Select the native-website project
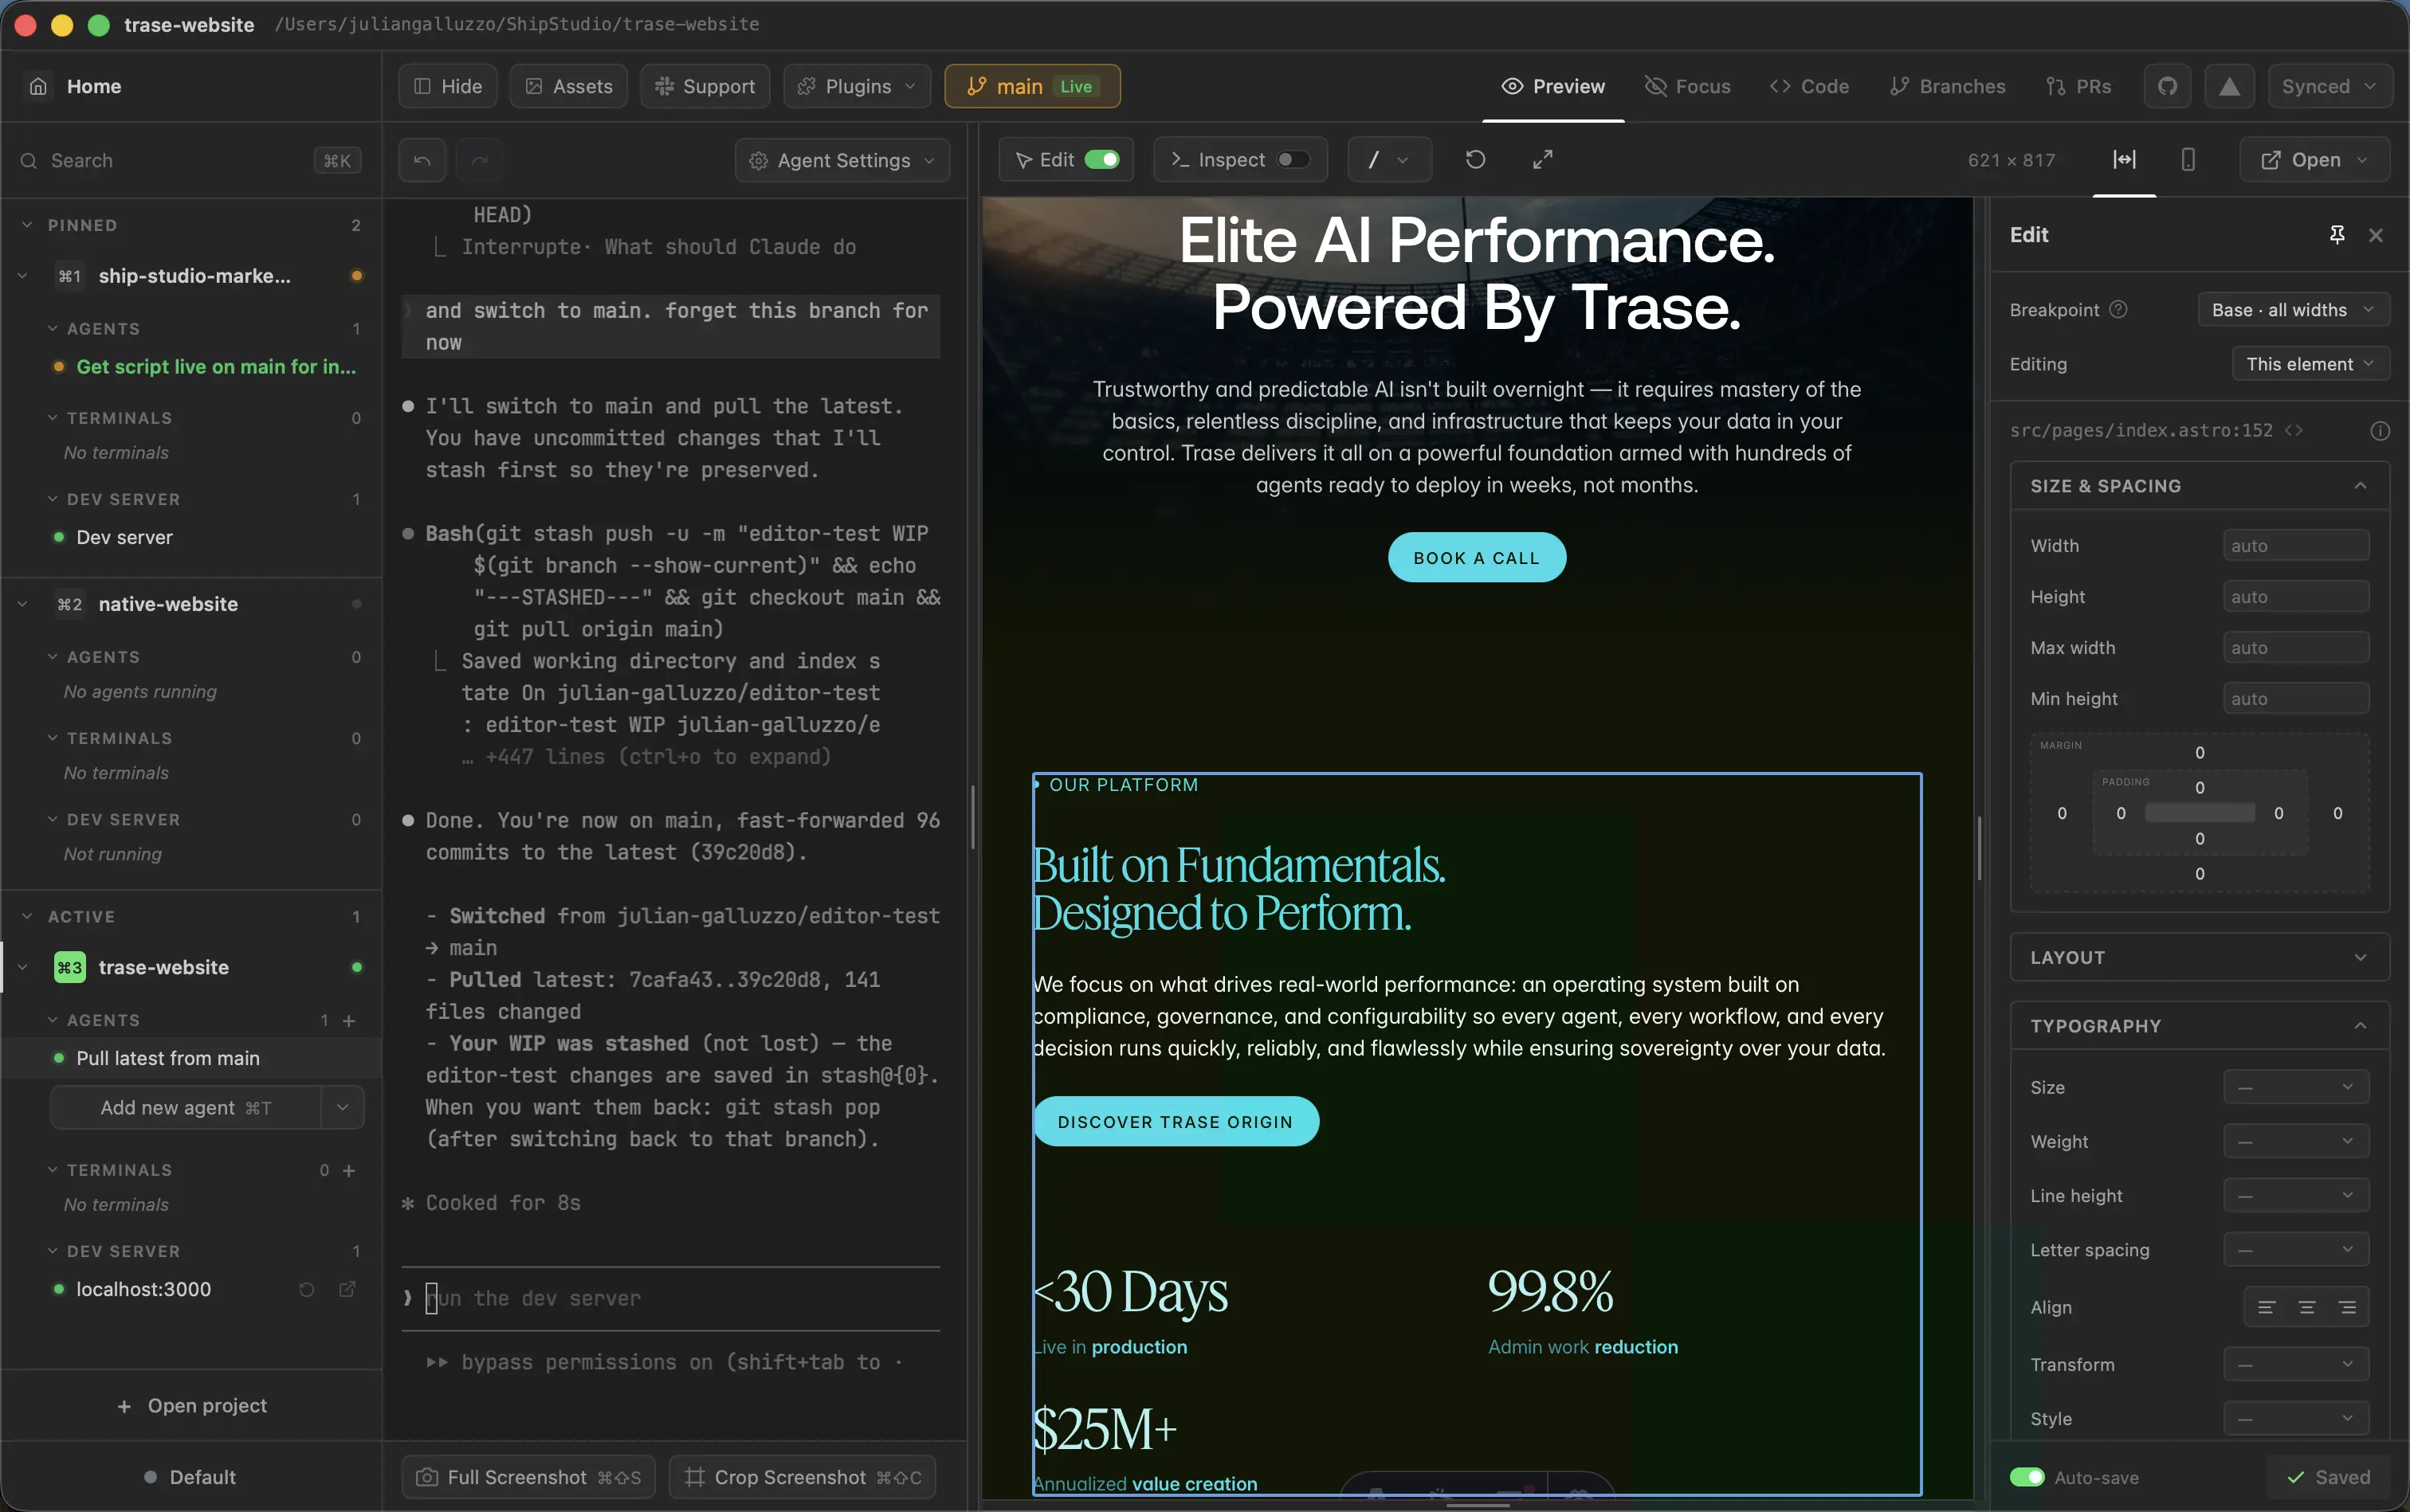 (168, 604)
